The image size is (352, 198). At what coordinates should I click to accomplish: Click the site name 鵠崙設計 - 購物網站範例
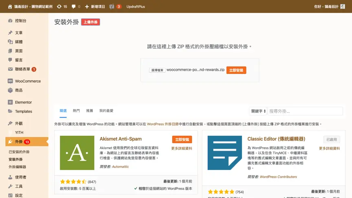[x=33, y=7]
